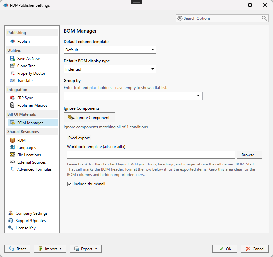Select Clone Tree in the sidebar

33,66
